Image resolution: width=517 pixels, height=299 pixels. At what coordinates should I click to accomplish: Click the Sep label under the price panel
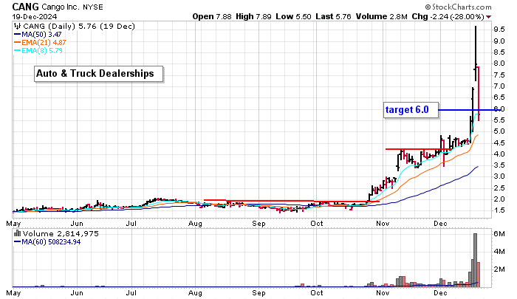(x=258, y=224)
